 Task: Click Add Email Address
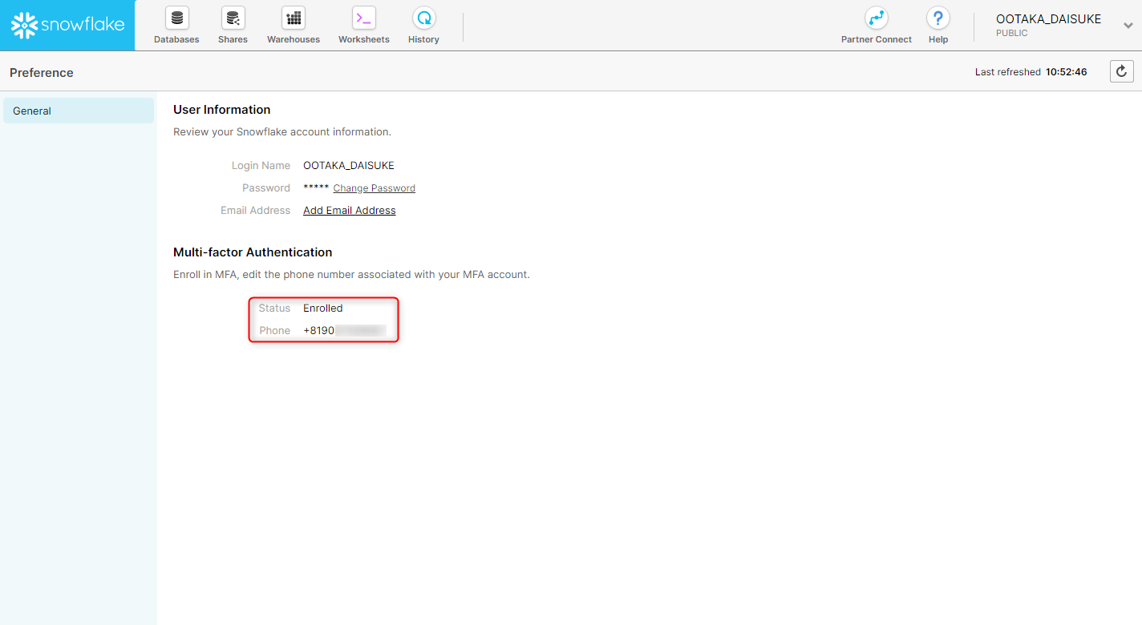pos(349,210)
